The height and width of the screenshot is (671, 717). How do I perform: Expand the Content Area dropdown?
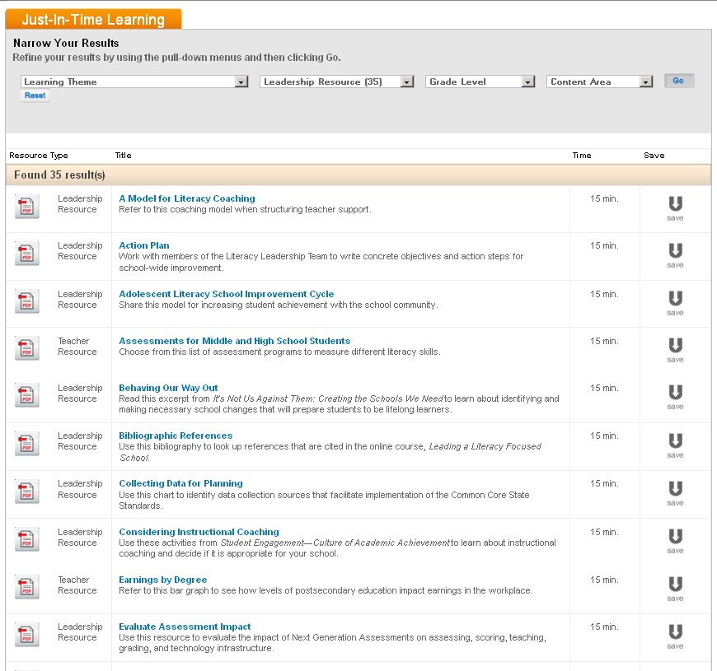599,82
